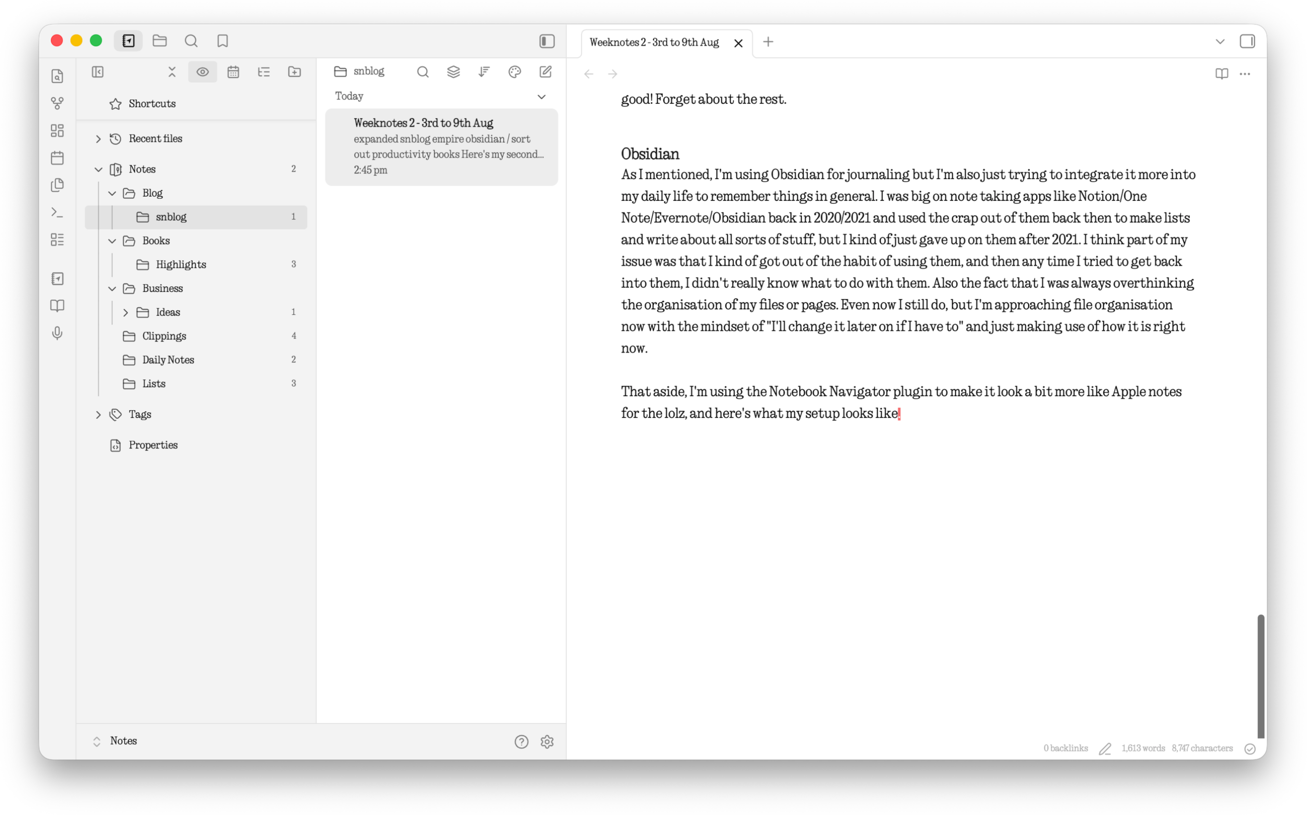
Task: Click the editor vertical scrollbar
Action: point(1261,677)
